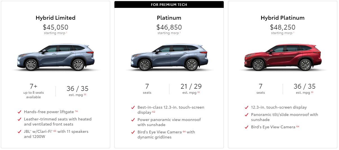Open footnote 1 beside $45,050 starting msrp
This screenshot has width=339, height=150.
tap(67, 32)
